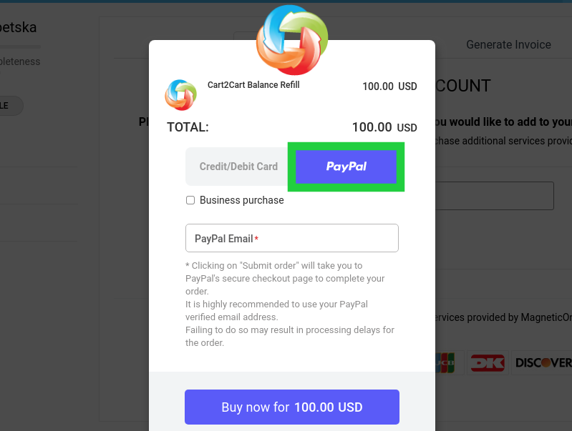Click the pill-shaped button ending in LE
The width and height of the screenshot is (572, 431).
coord(11,106)
